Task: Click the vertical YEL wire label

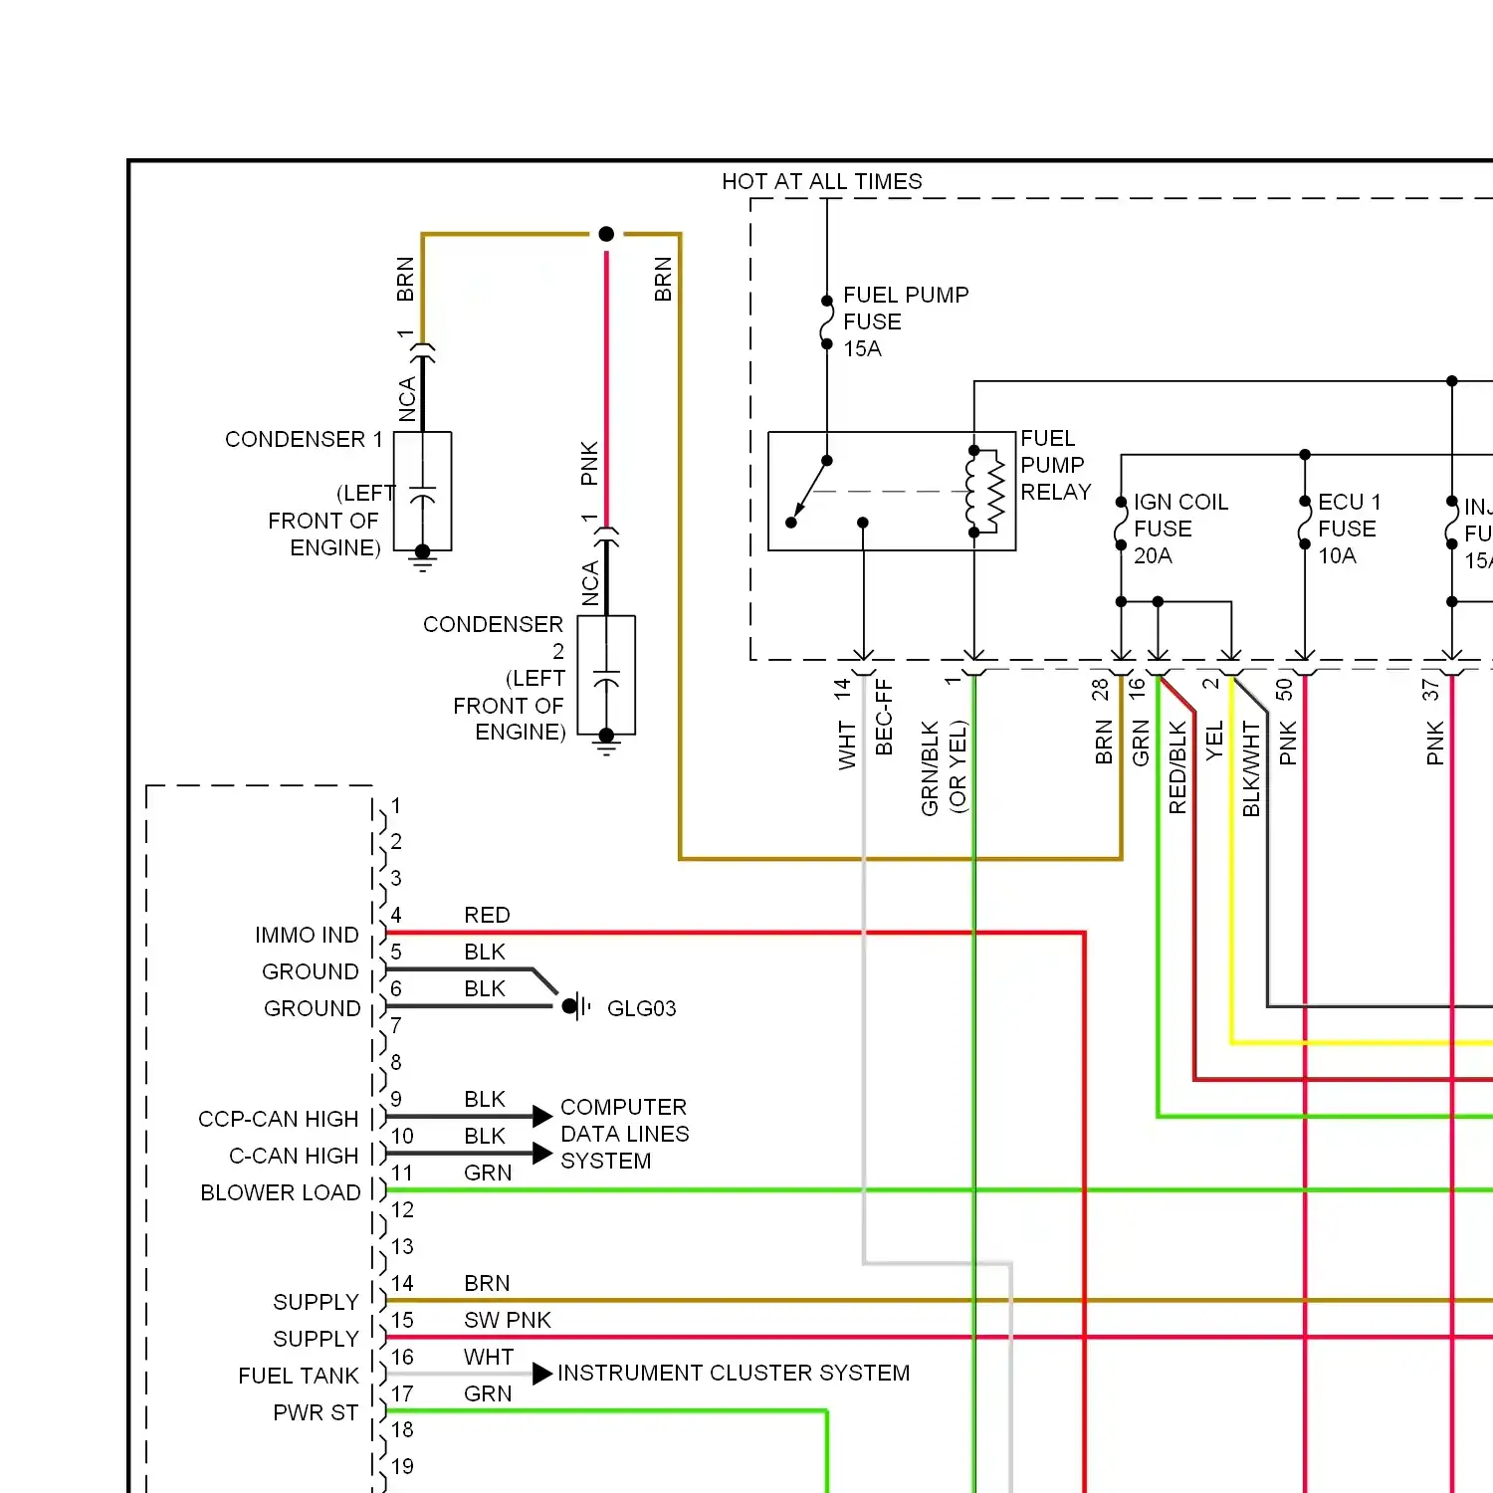Action: point(1214,742)
